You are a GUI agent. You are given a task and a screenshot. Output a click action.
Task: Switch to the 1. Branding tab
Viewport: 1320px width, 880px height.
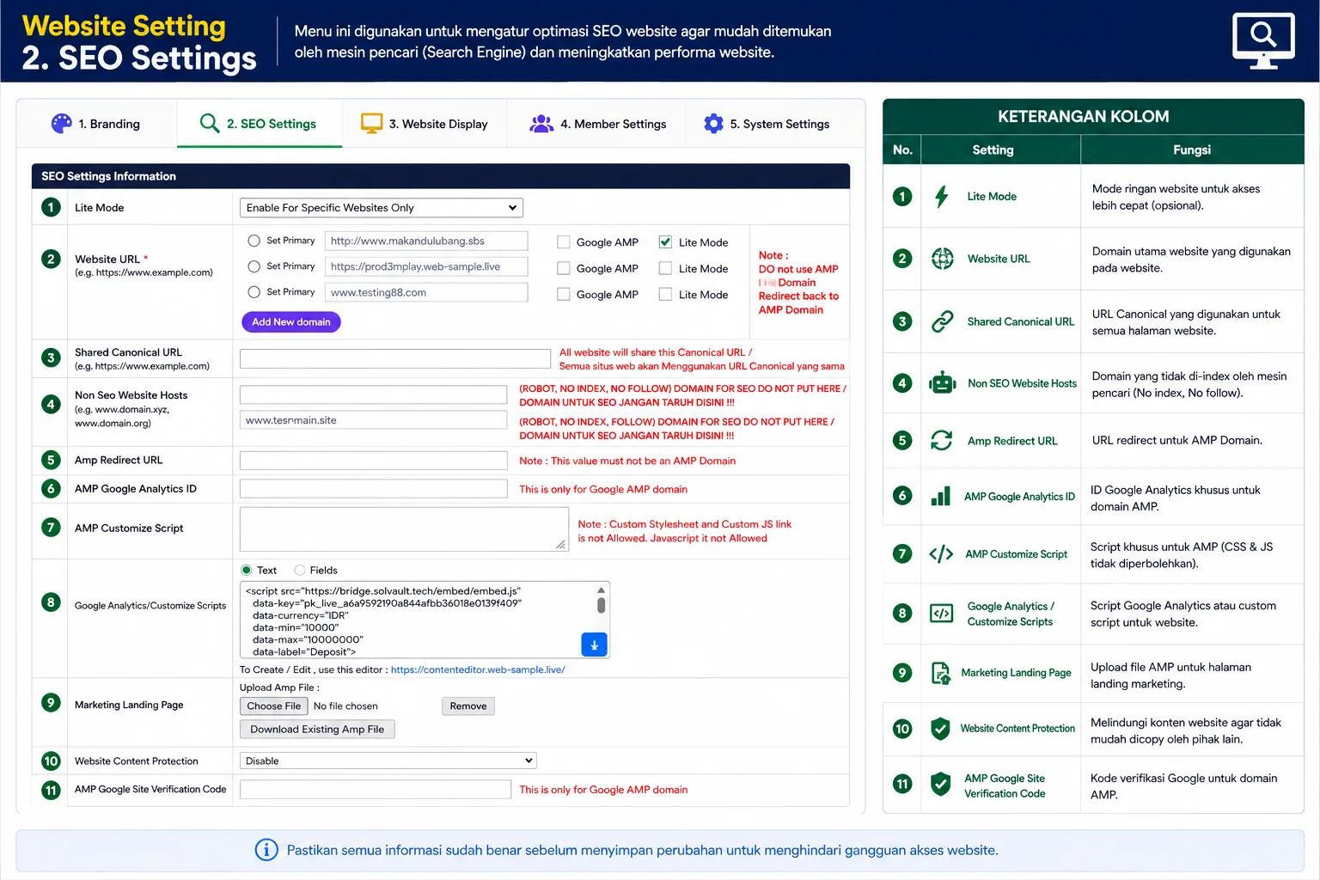click(96, 124)
